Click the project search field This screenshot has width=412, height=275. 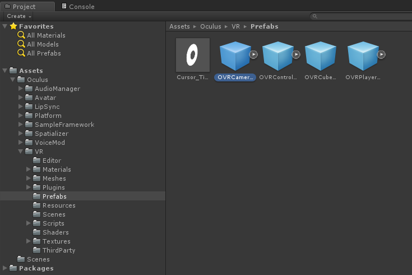point(361,16)
